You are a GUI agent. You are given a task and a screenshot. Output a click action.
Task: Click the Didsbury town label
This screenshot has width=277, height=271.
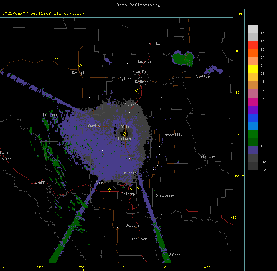click(123, 139)
